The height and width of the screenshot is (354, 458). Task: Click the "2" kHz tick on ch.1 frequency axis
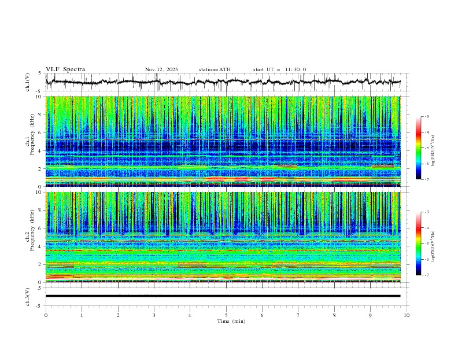click(40, 168)
